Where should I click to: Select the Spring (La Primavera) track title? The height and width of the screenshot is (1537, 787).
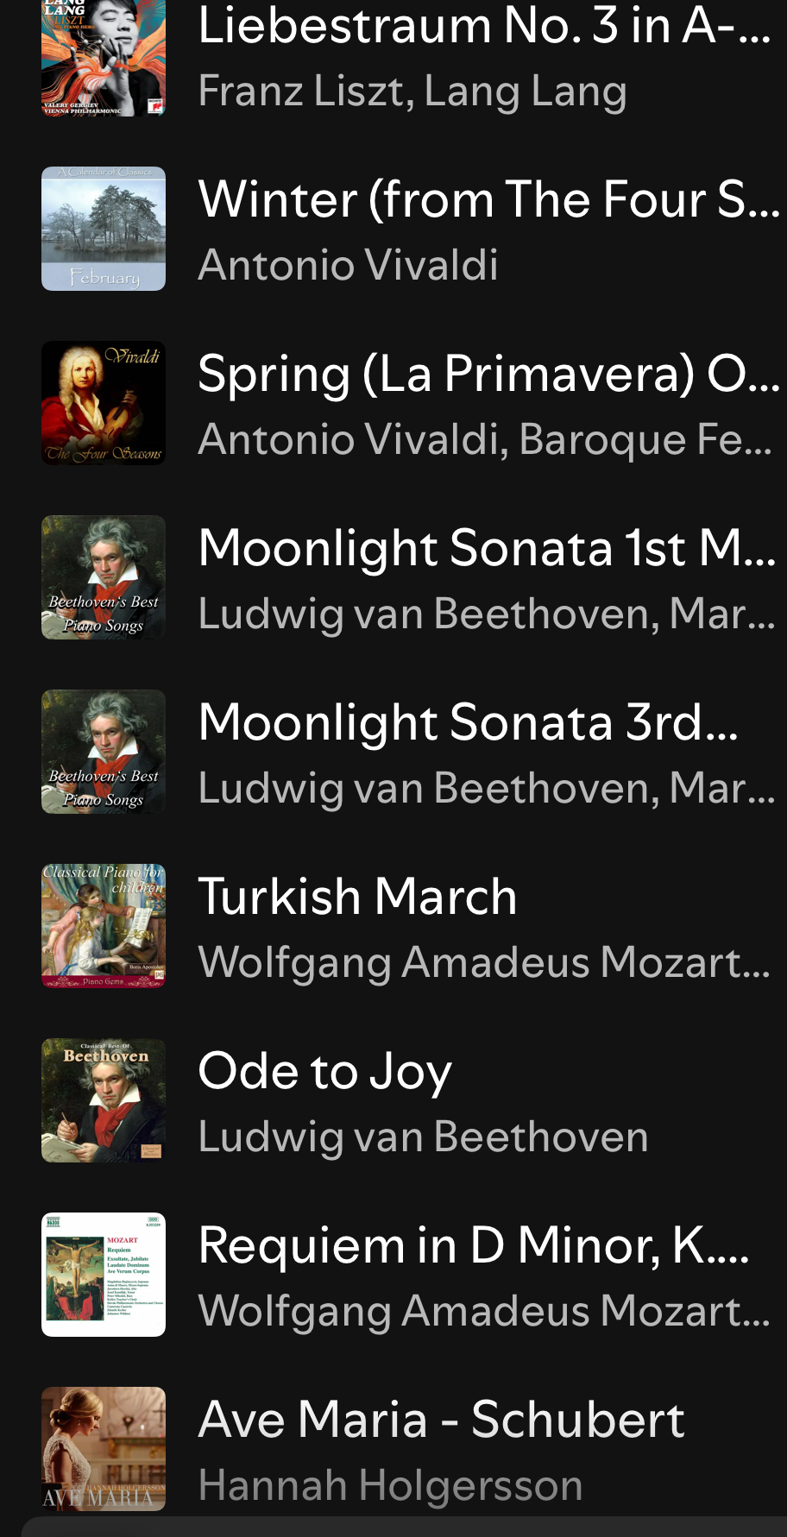coord(488,375)
